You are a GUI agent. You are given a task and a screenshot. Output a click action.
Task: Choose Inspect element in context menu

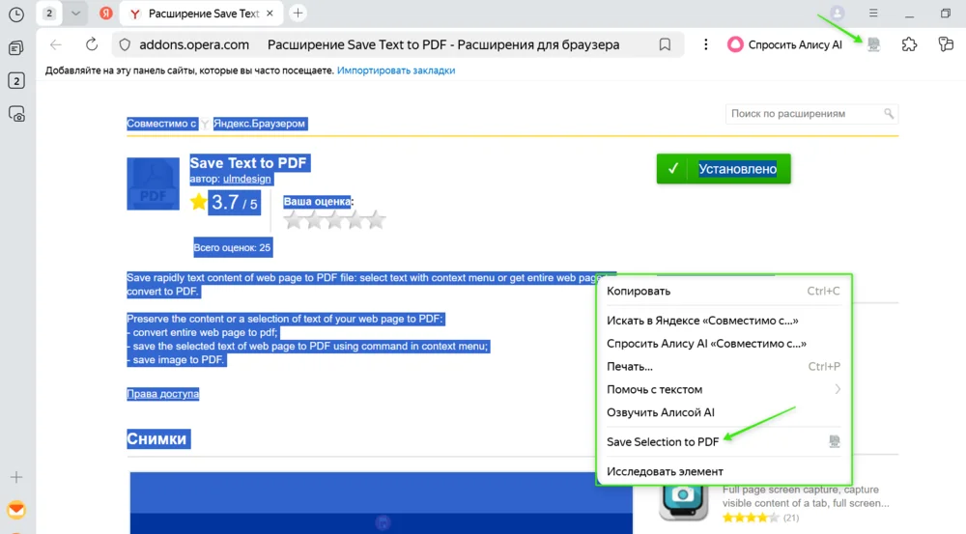point(724,471)
